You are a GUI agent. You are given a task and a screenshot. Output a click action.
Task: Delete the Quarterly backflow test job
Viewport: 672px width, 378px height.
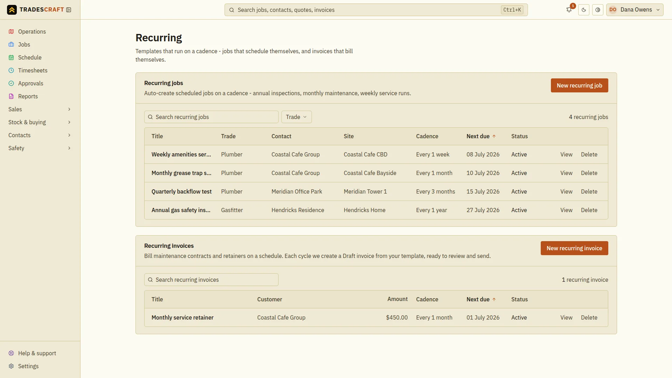pyautogui.click(x=589, y=191)
